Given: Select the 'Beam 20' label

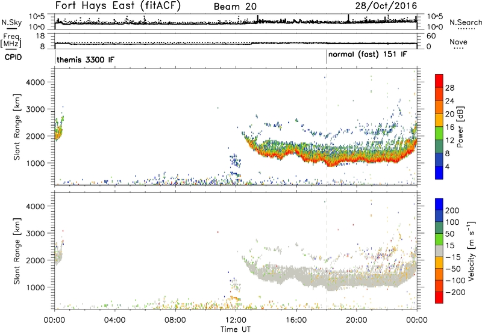Looking at the screenshot, I should coord(235,7).
